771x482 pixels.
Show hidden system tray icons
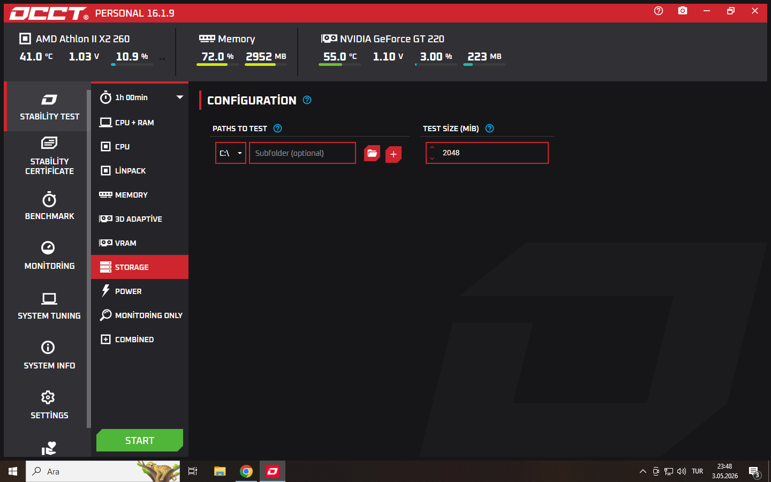(x=643, y=471)
